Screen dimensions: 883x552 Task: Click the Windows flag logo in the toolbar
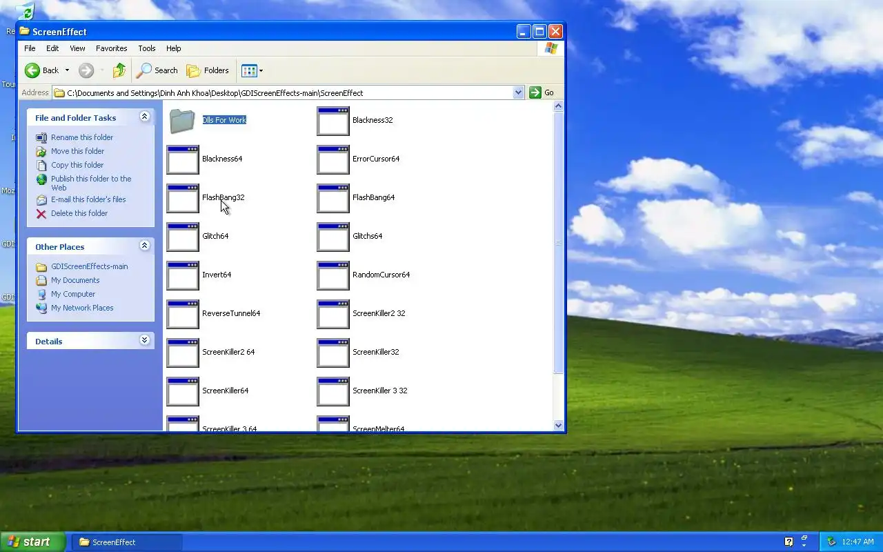click(550, 48)
